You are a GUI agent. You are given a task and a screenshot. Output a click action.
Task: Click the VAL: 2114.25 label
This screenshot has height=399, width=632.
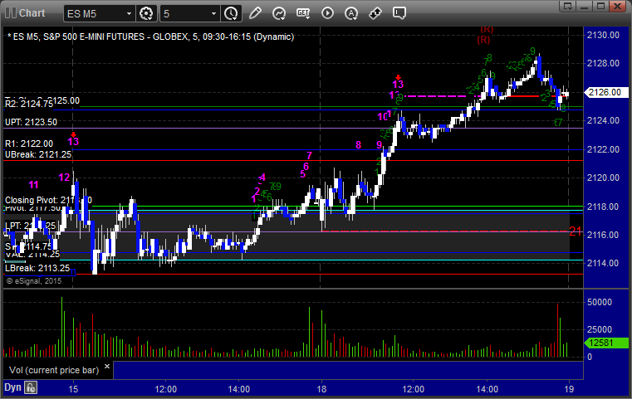(32, 255)
